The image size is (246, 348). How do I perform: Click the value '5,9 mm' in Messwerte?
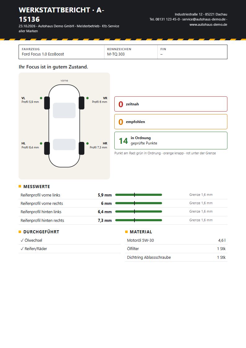105,195
